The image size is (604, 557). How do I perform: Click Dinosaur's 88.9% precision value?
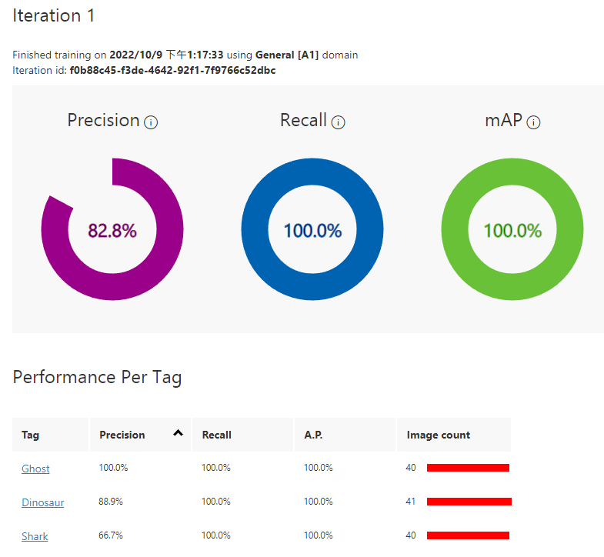pyautogui.click(x=111, y=502)
